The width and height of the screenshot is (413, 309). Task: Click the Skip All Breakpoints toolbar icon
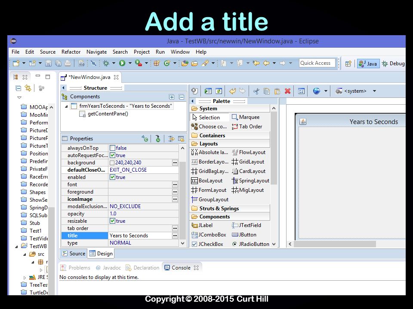(93, 64)
